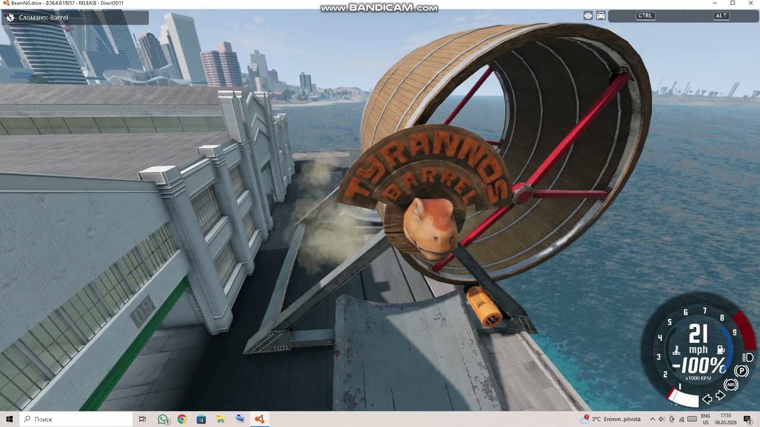The height and width of the screenshot is (427, 760).
Task: Open the notification center icon
Action: tap(748, 419)
